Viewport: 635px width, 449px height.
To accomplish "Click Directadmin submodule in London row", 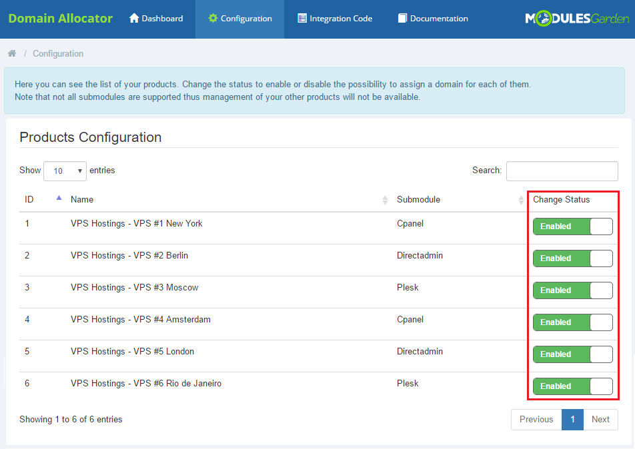I will (x=420, y=351).
